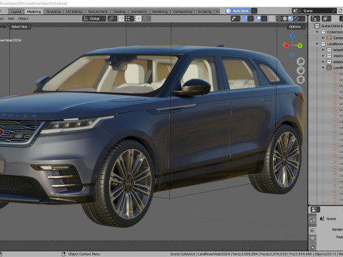The image size is (343, 257).
Task: Switch viewport shading to Wireframe
Action: coord(279,19)
